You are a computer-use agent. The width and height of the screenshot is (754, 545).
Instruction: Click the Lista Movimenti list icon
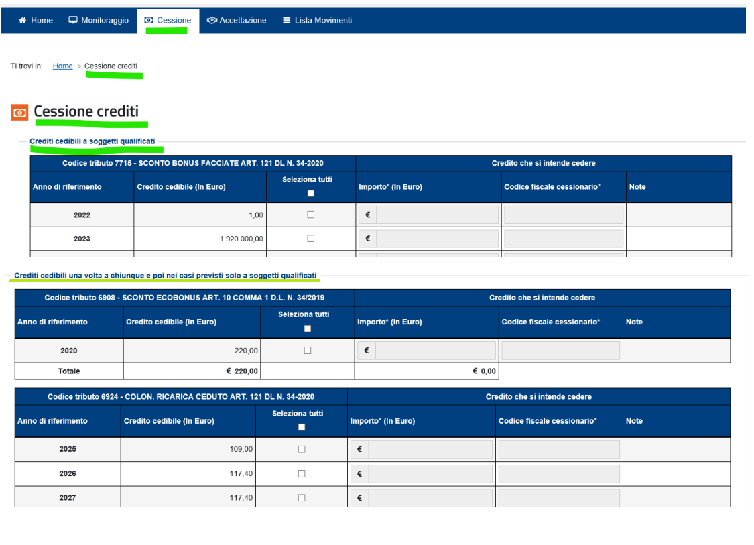287,21
